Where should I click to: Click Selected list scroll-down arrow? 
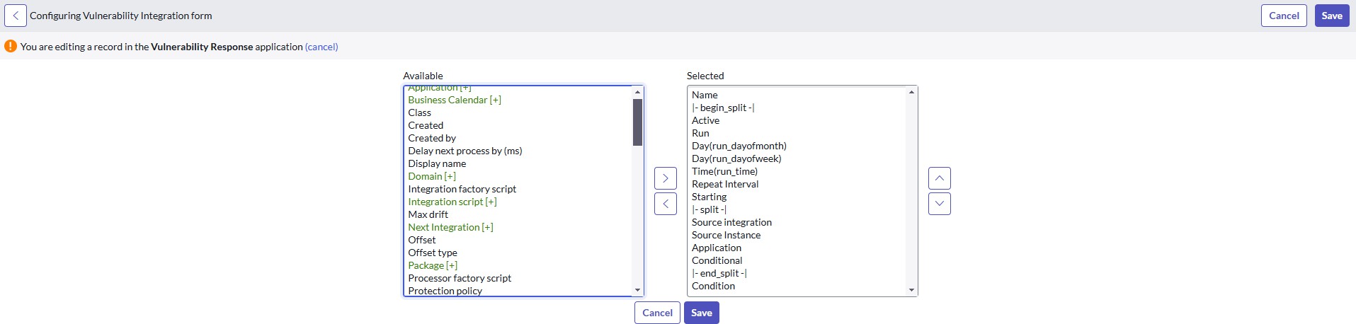[x=911, y=290]
